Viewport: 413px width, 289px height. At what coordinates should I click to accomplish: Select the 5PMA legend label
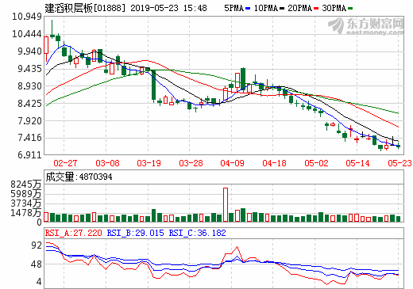point(234,8)
